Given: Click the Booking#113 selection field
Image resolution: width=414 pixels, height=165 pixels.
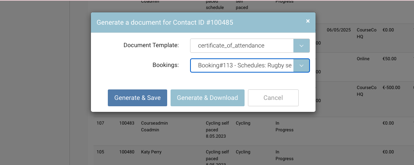Looking at the screenshot, I should pyautogui.click(x=242, y=65).
